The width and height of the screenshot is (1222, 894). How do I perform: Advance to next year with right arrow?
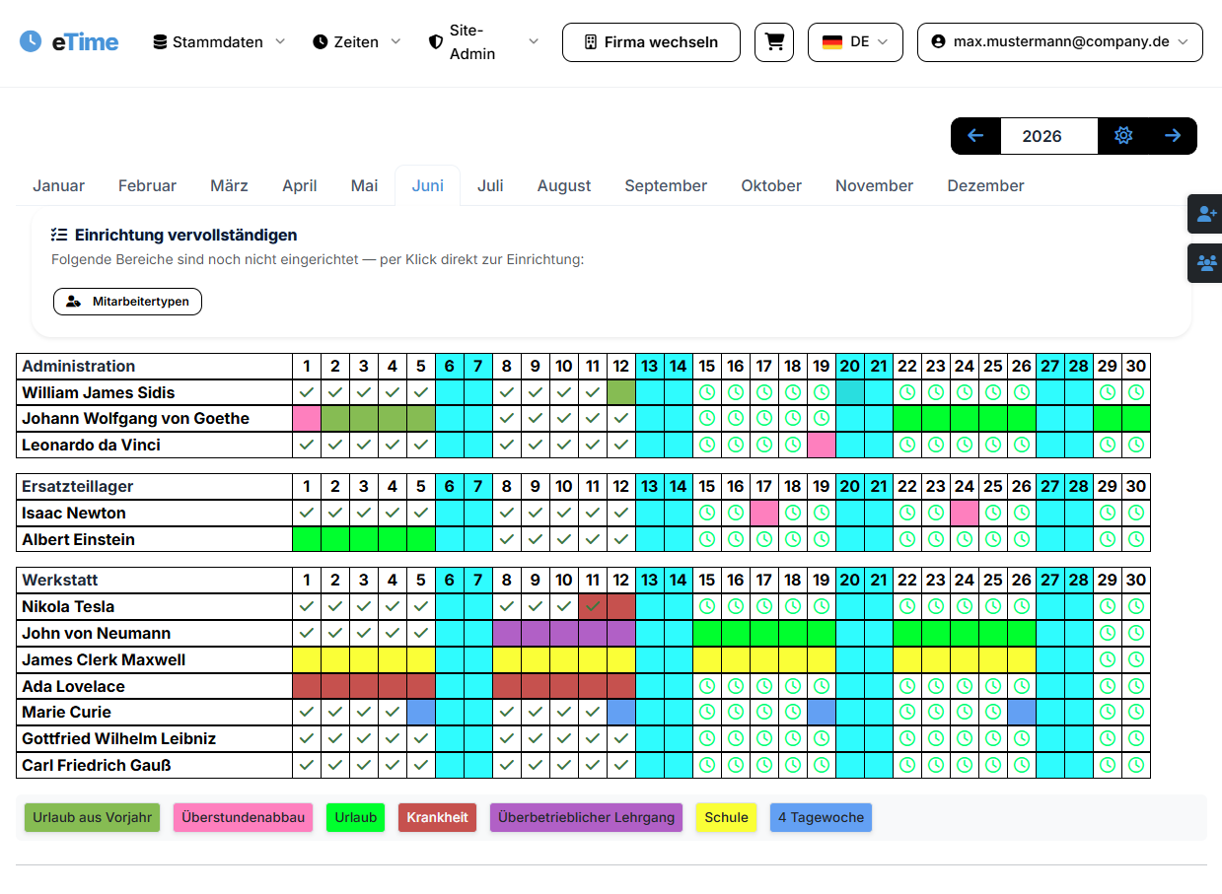click(x=1173, y=136)
